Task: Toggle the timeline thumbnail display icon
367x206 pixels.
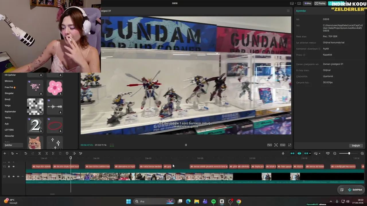Action: point(328,153)
